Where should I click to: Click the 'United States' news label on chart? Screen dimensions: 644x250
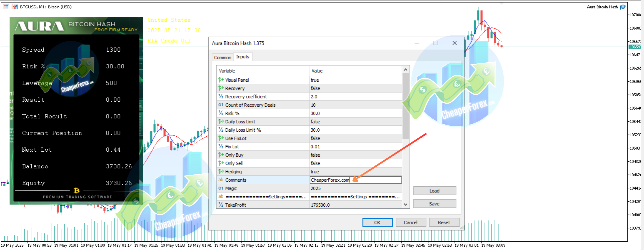pos(169,20)
